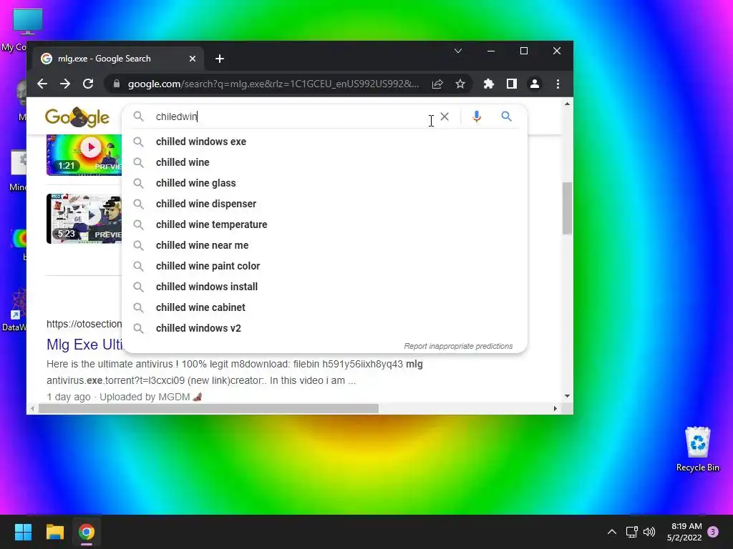Image resolution: width=733 pixels, height=549 pixels.
Task: Open the 'Mlg Exe Ulti' result link
Action: pos(84,345)
